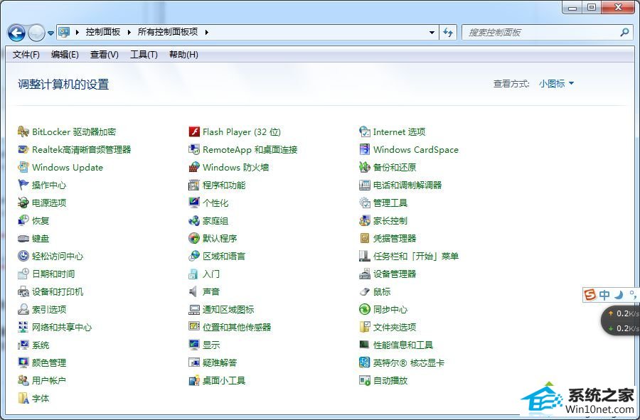The width and height of the screenshot is (640, 420).
Task: Click the magnifier search icon in search box
Action: 624,32
